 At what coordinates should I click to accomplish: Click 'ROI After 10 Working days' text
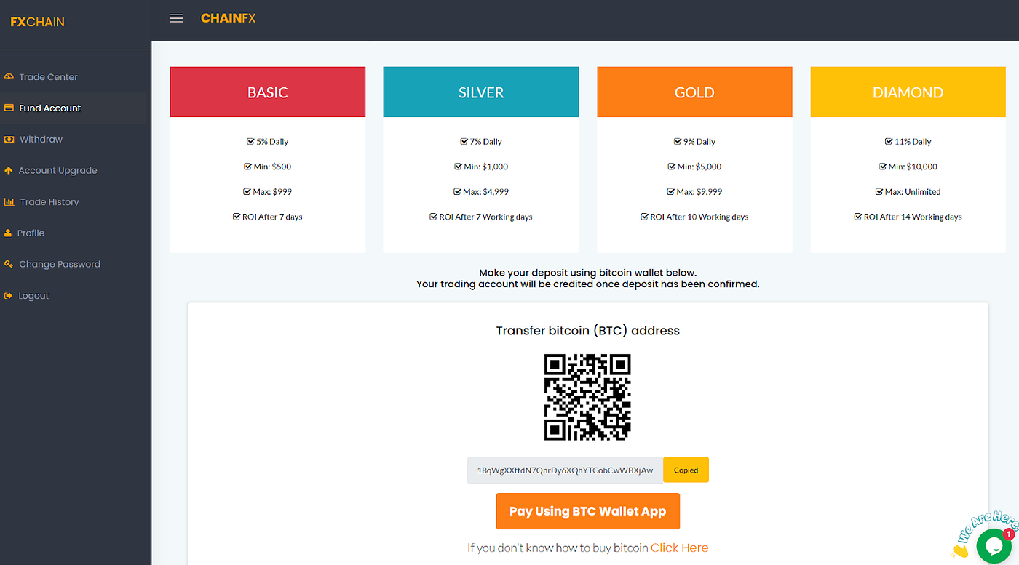(699, 217)
